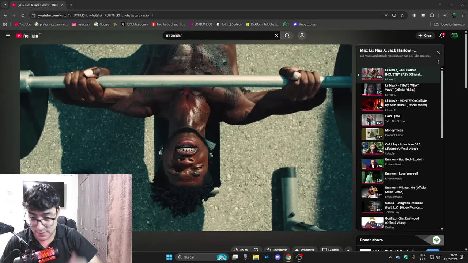The image size is (468, 263).
Task: Open the Chrome apps grid icon
Action: pyautogui.click(x=5, y=24)
